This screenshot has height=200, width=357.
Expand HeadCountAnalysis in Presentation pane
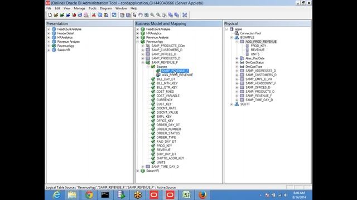click(49, 29)
